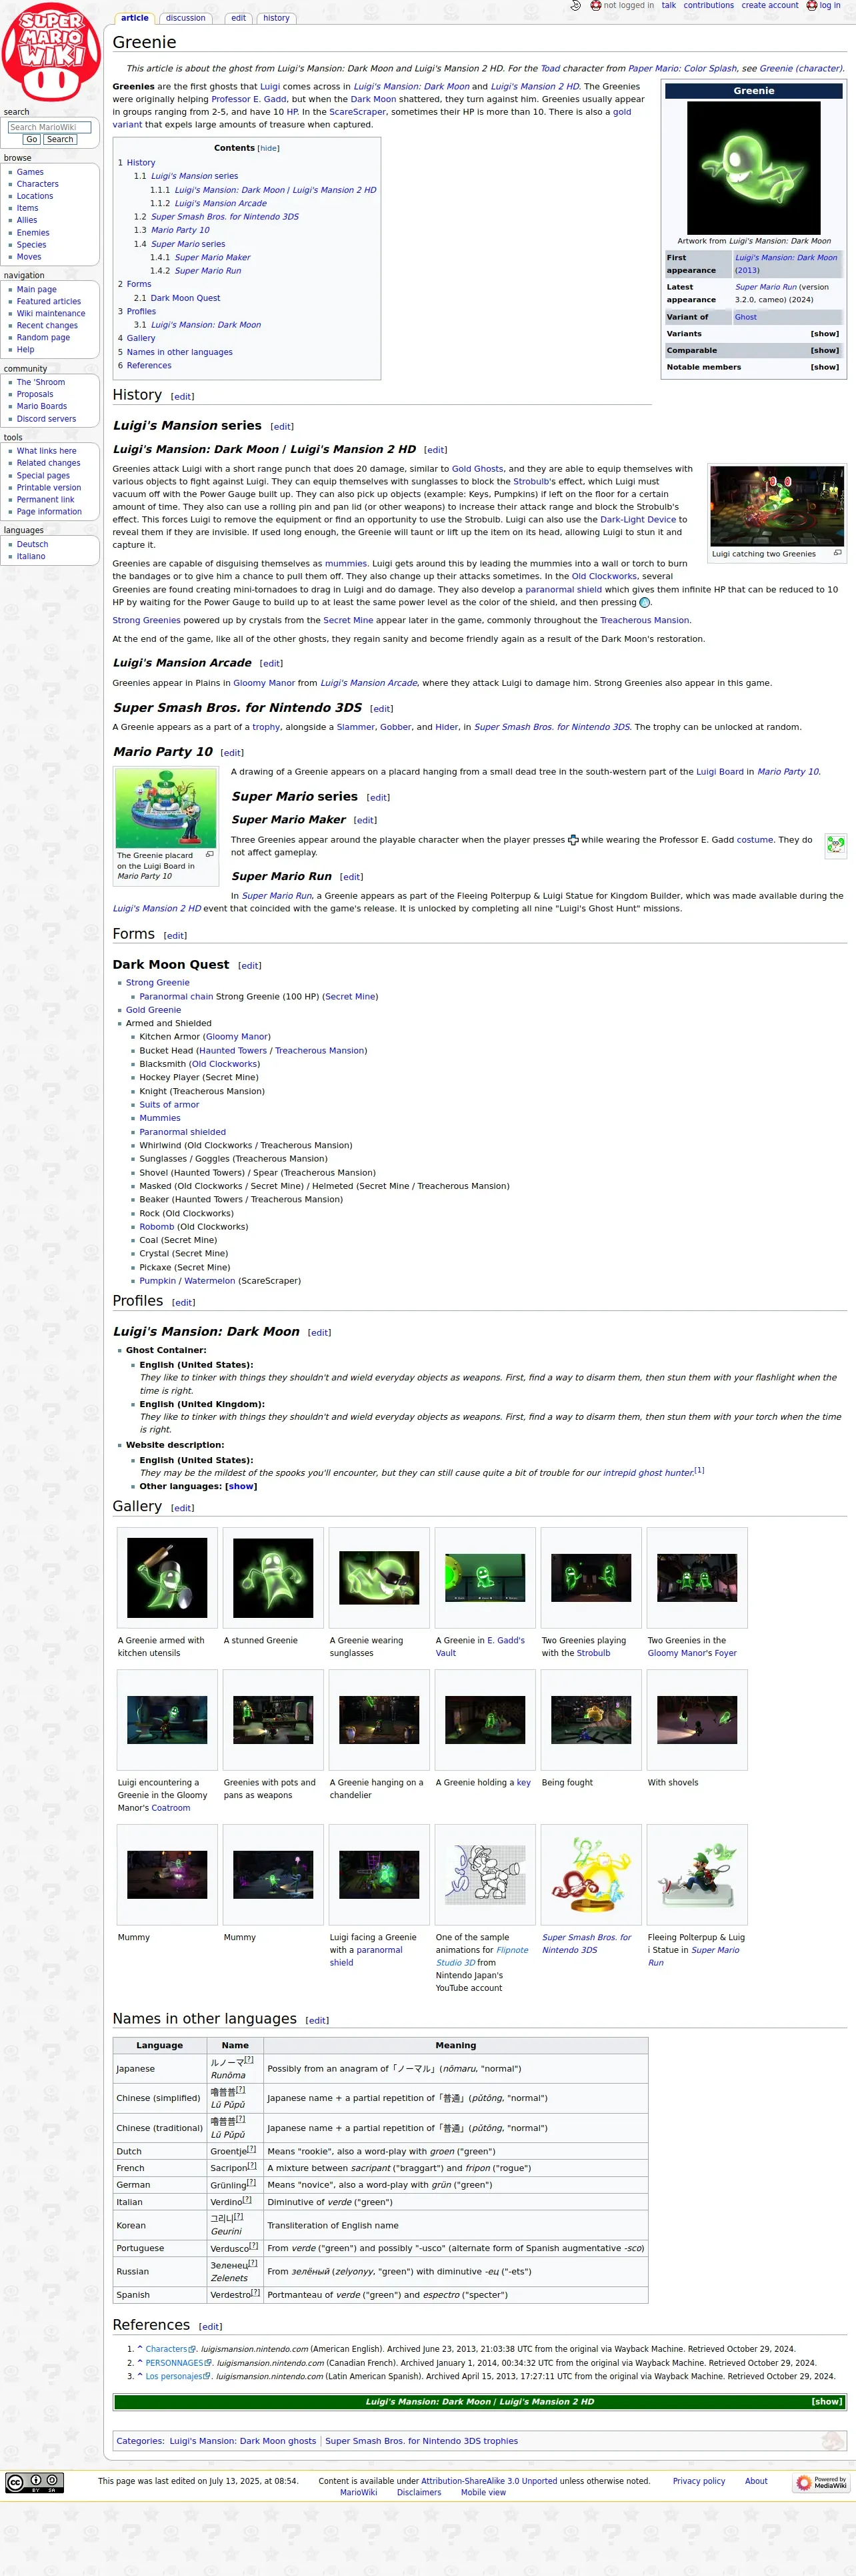Open Two Greenies playing with Strobulb image

591,1577
